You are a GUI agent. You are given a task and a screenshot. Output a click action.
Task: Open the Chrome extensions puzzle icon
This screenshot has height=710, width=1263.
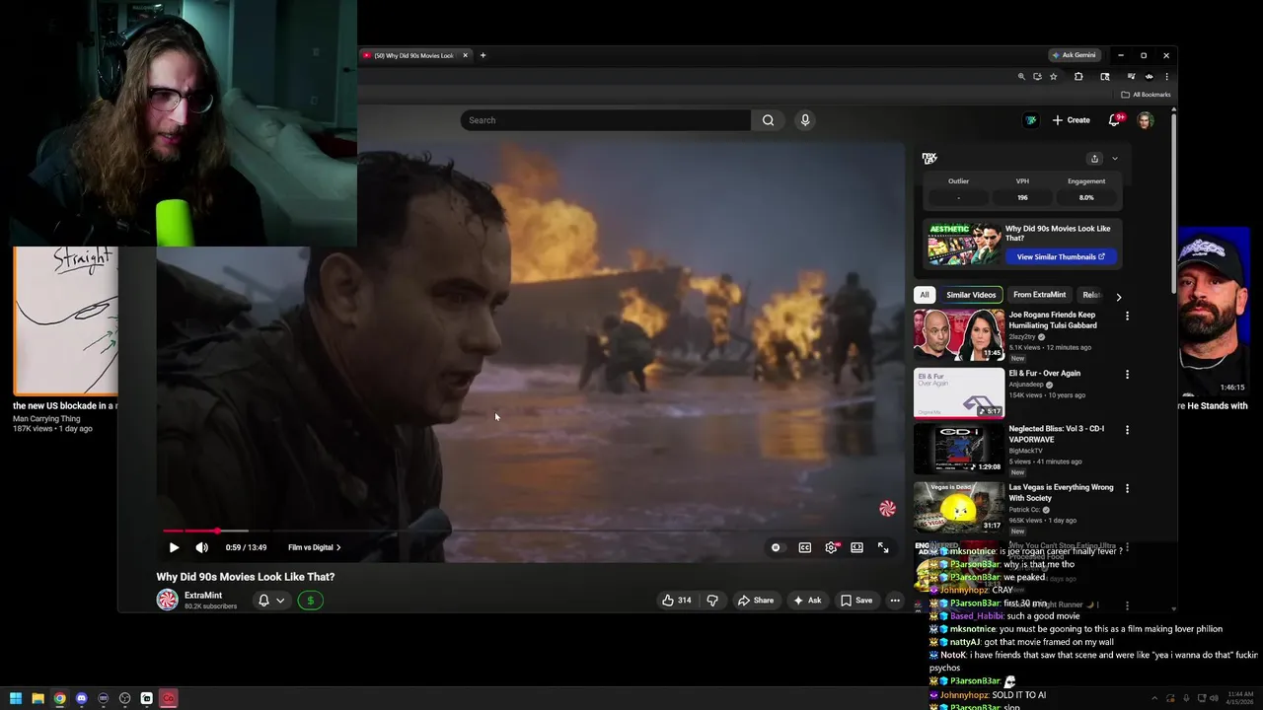pyautogui.click(x=1078, y=76)
